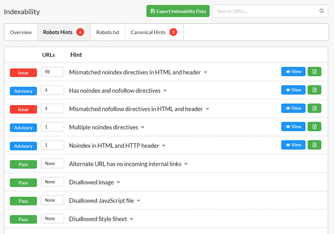Click URL count for noindex and nofollow directives
Screen dimensions: 334x234
(52, 90)
